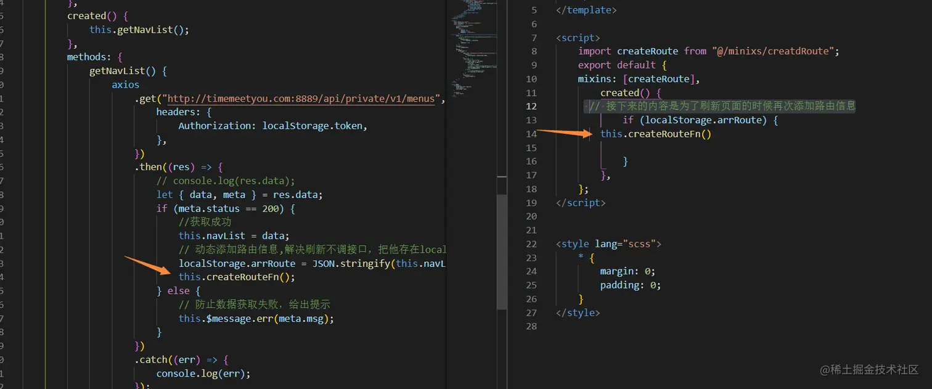Click the axios keyword line
932x389 pixels.
[x=126, y=84]
